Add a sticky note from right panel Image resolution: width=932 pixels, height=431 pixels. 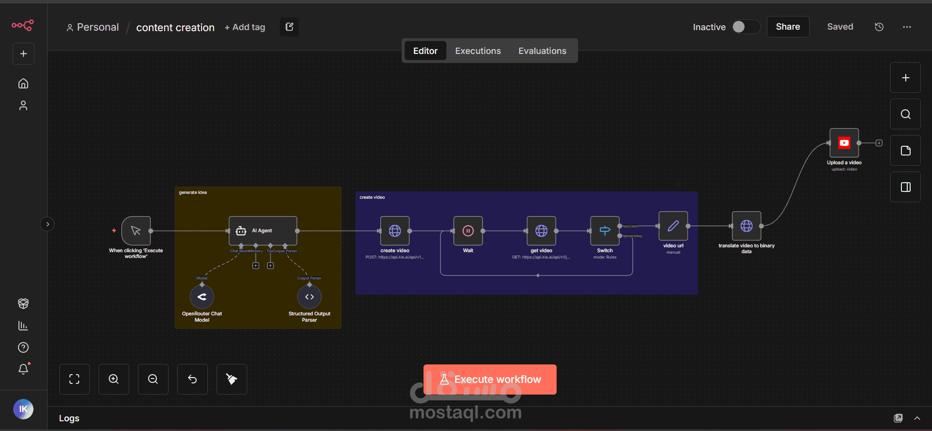[905, 151]
